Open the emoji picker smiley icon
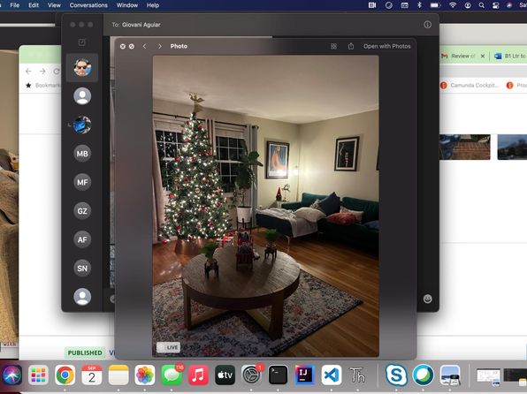Screen dimensions: 527x394 427,299
